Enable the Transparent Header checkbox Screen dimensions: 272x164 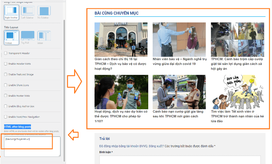coord(5,53)
